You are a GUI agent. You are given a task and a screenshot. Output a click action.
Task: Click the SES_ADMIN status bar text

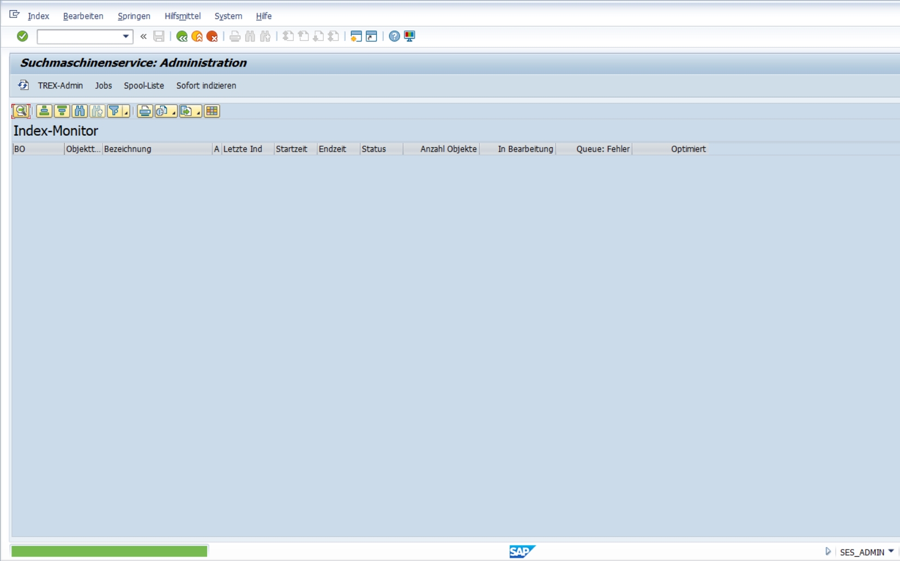click(x=862, y=552)
